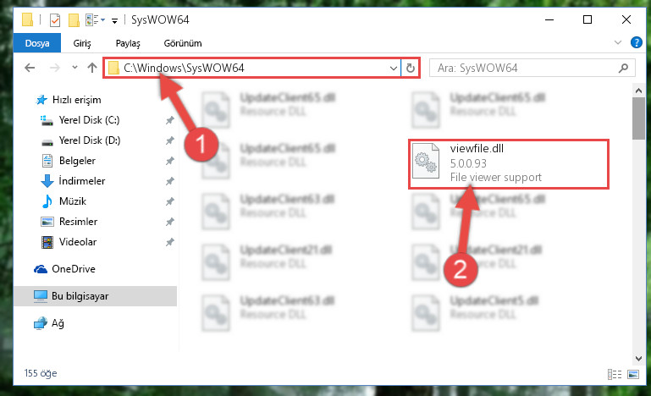Screen dimensions: 651x396
Task: Switch to details list view icon
Action: pyautogui.click(x=615, y=374)
